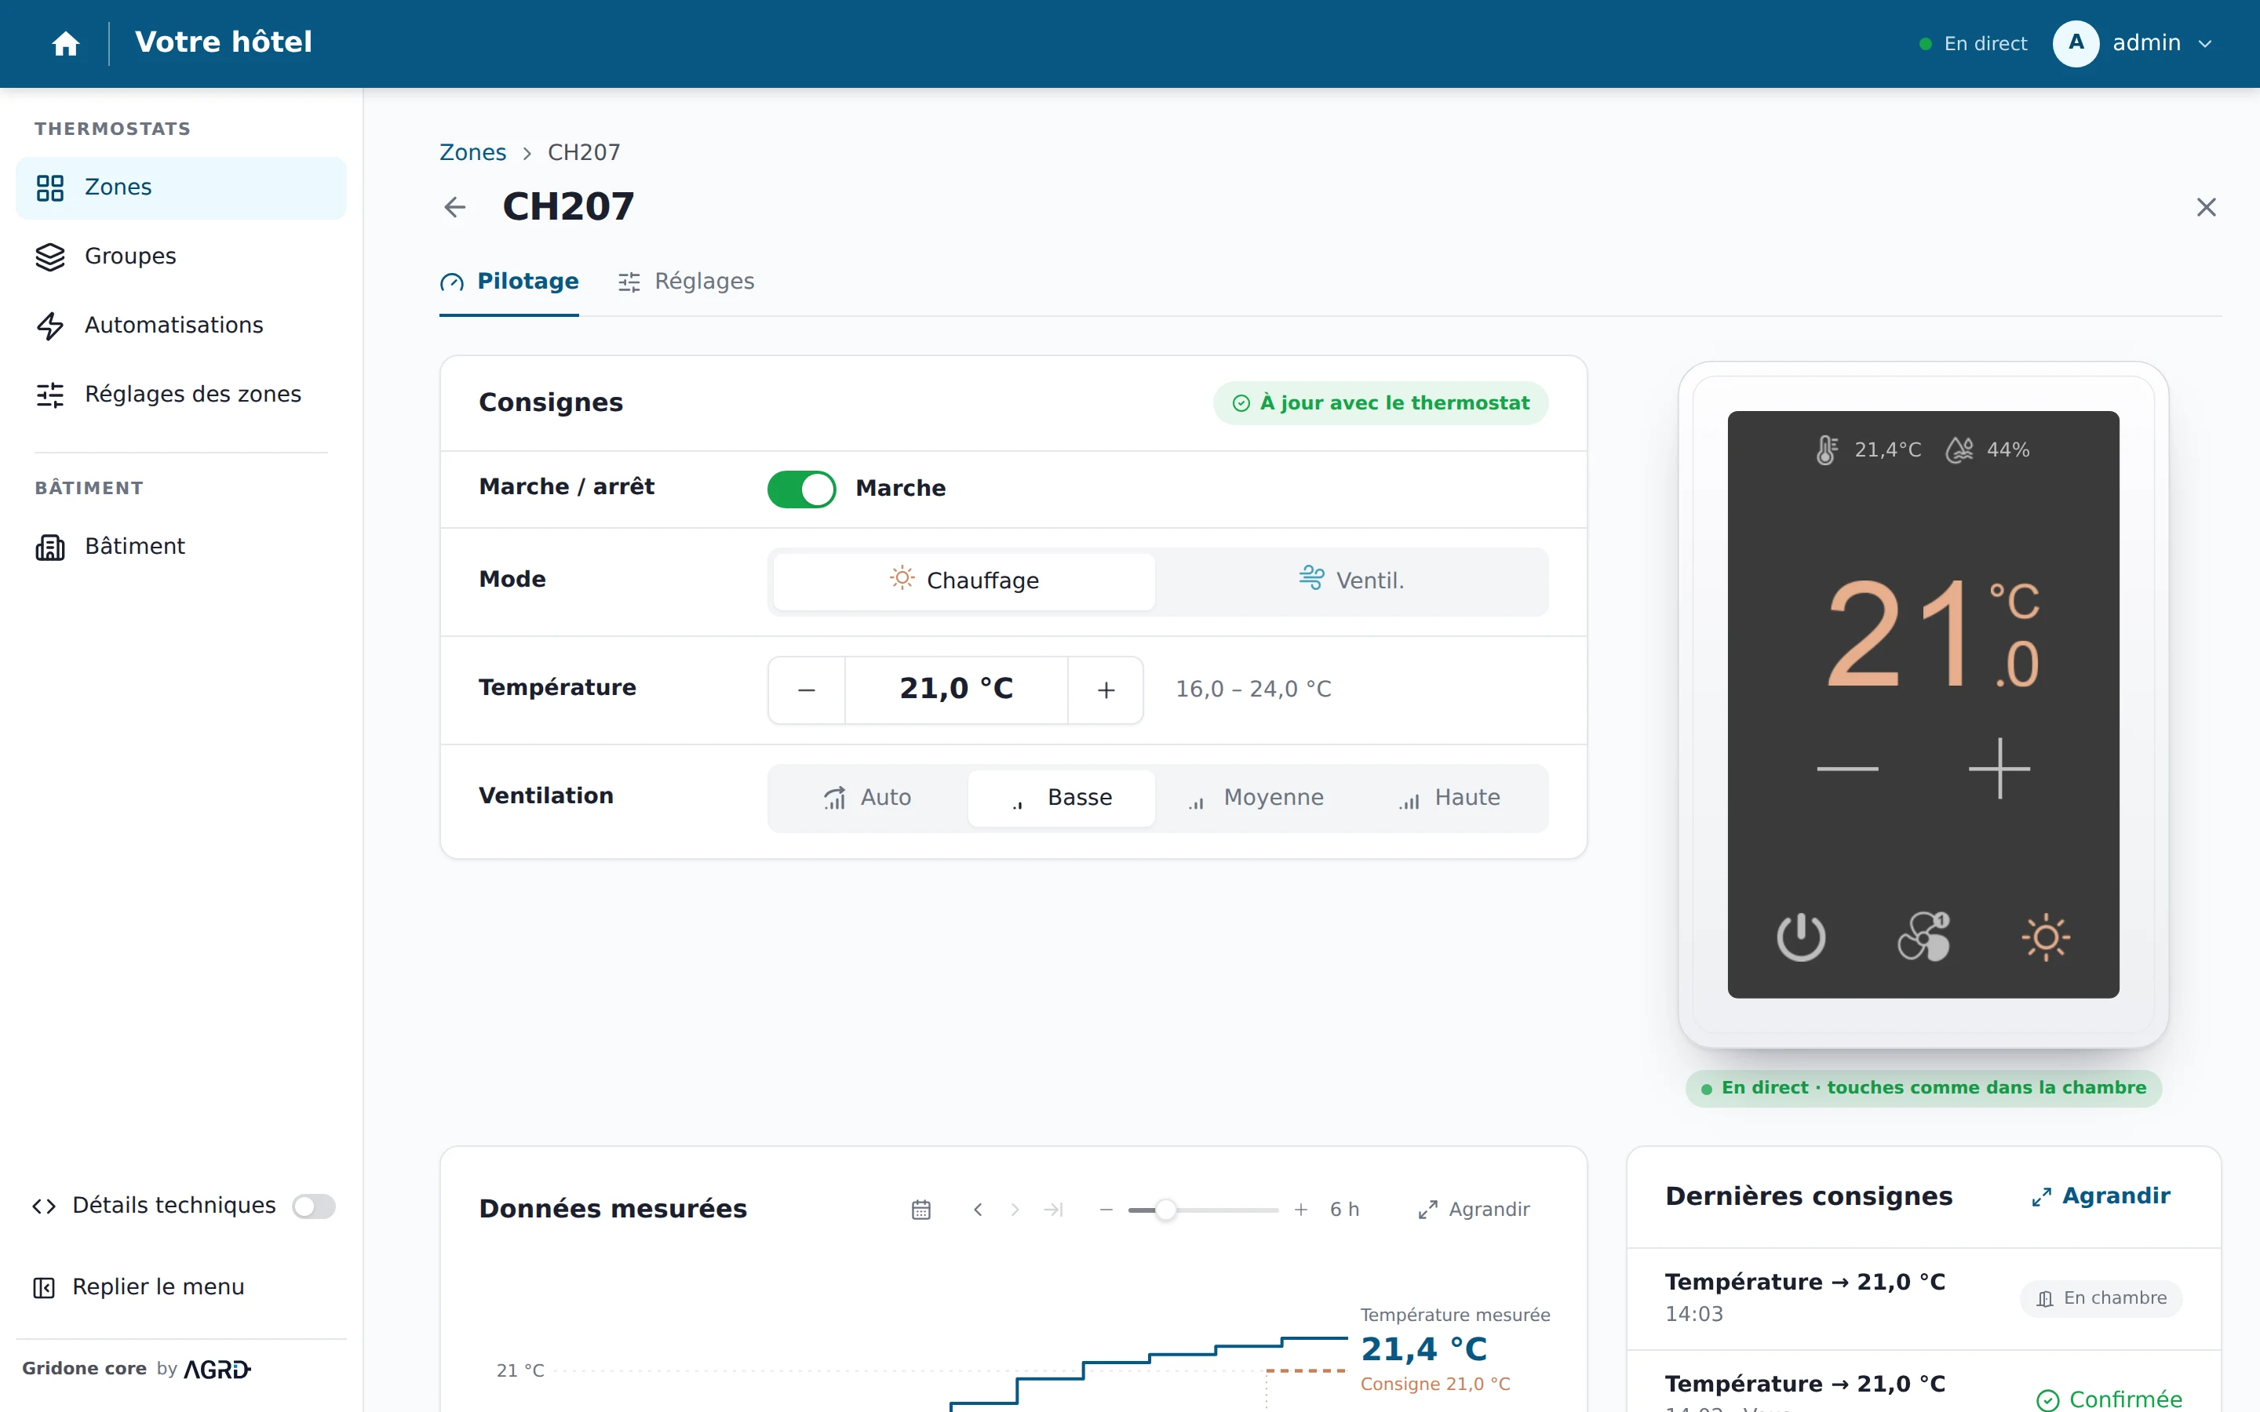Close the CH207 detail panel
The width and height of the screenshot is (2260, 1412).
2206,207
